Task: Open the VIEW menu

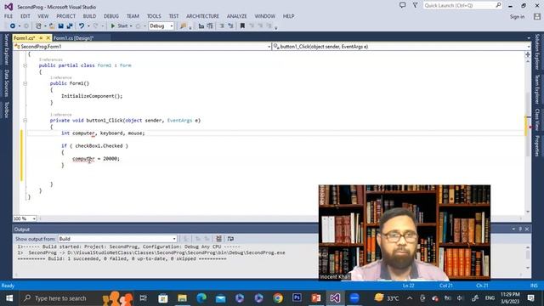Action: coord(43,16)
